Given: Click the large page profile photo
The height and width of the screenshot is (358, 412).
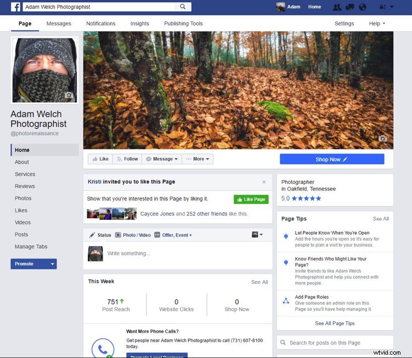Looking at the screenshot, I should pyautogui.click(x=44, y=70).
